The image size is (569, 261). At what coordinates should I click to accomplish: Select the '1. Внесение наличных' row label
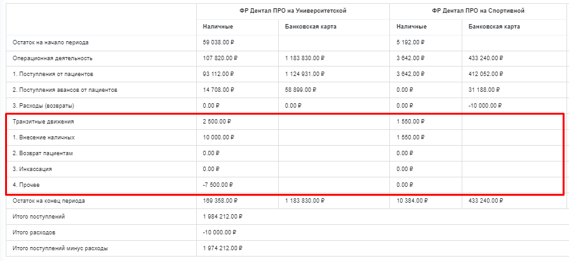[x=44, y=137]
